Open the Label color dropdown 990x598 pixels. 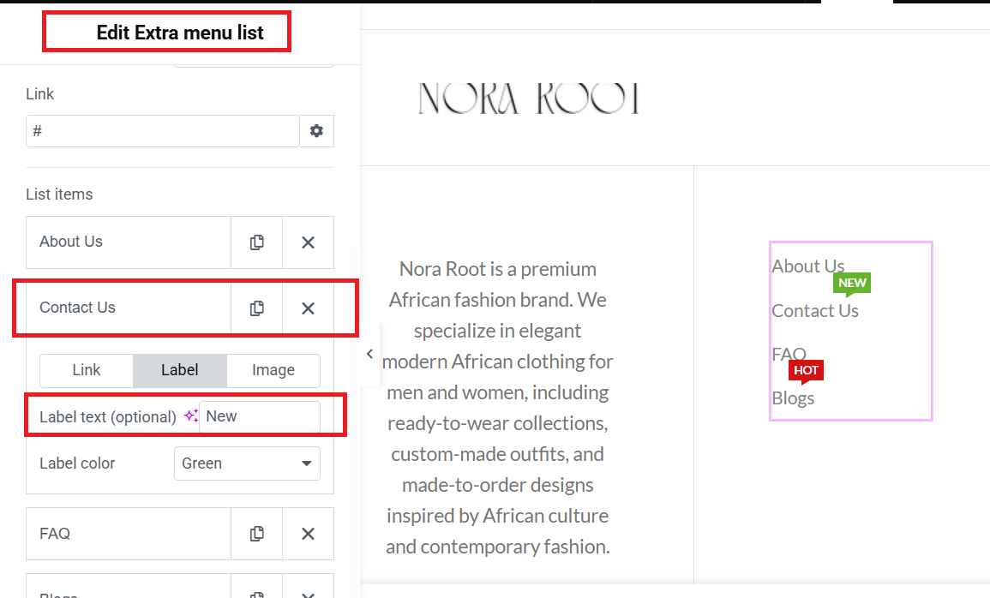click(247, 463)
